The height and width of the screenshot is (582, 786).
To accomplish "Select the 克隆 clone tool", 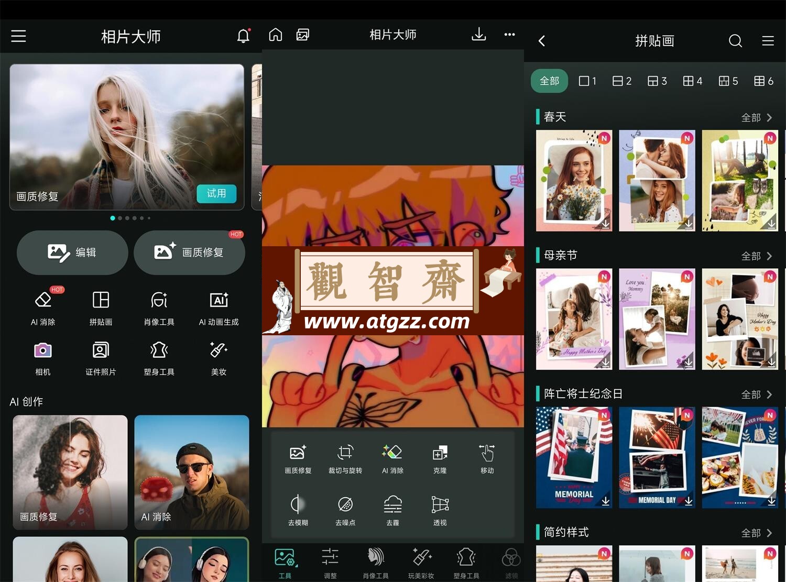I will [x=440, y=458].
